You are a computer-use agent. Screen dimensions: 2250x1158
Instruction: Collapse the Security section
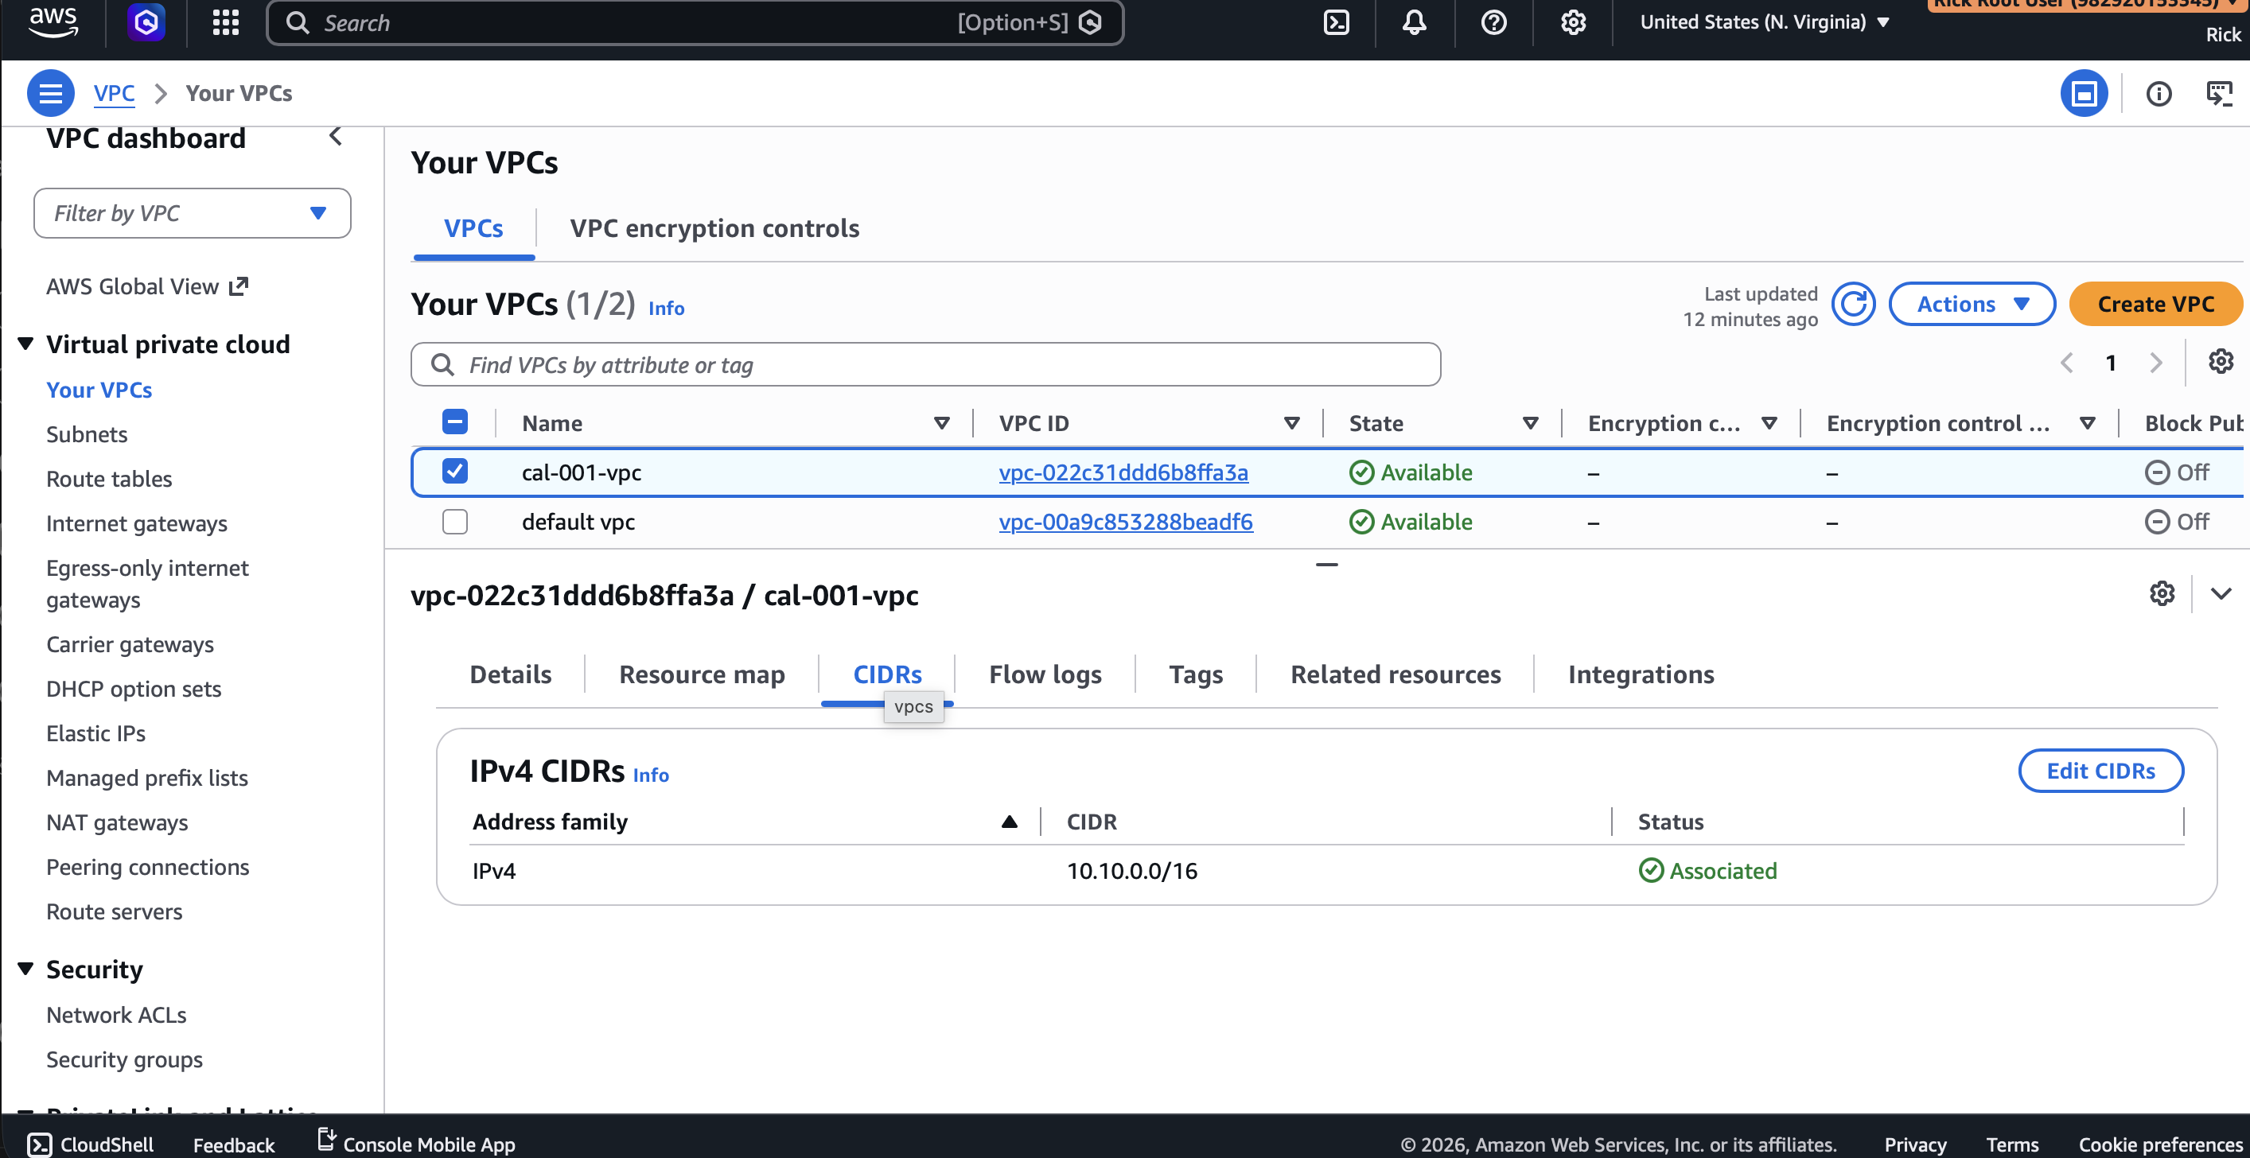coord(26,970)
